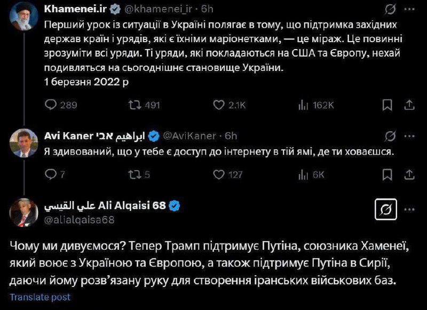Reply to Avi Kaner's tweet with 7 replies
Screen dimensions: 427x310
[52, 174]
